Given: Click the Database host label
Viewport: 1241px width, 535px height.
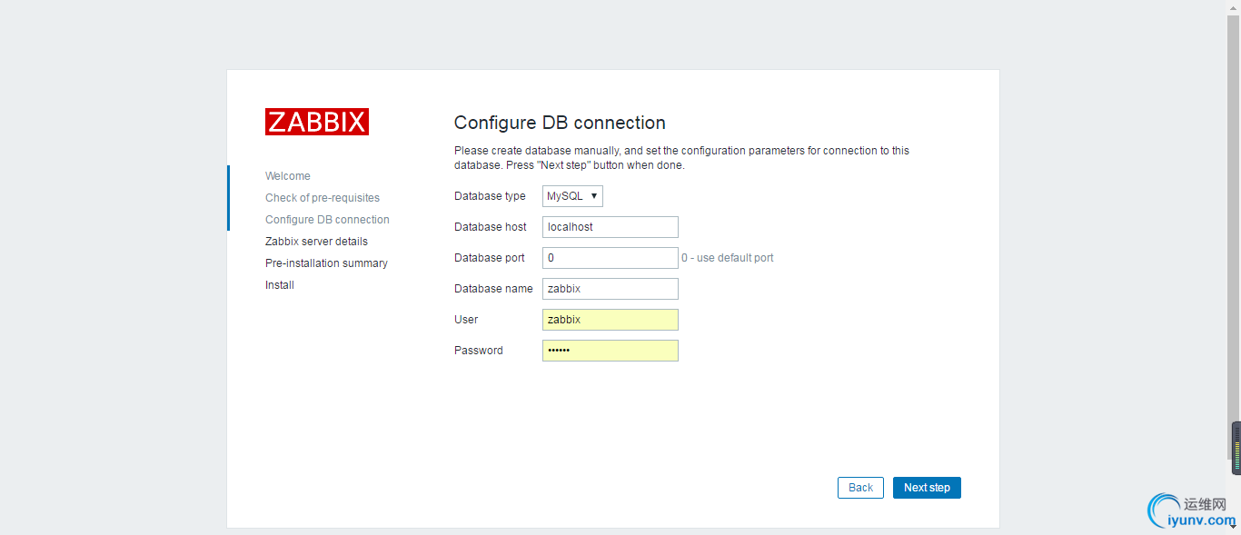Looking at the screenshot, I should click(491, 227).
